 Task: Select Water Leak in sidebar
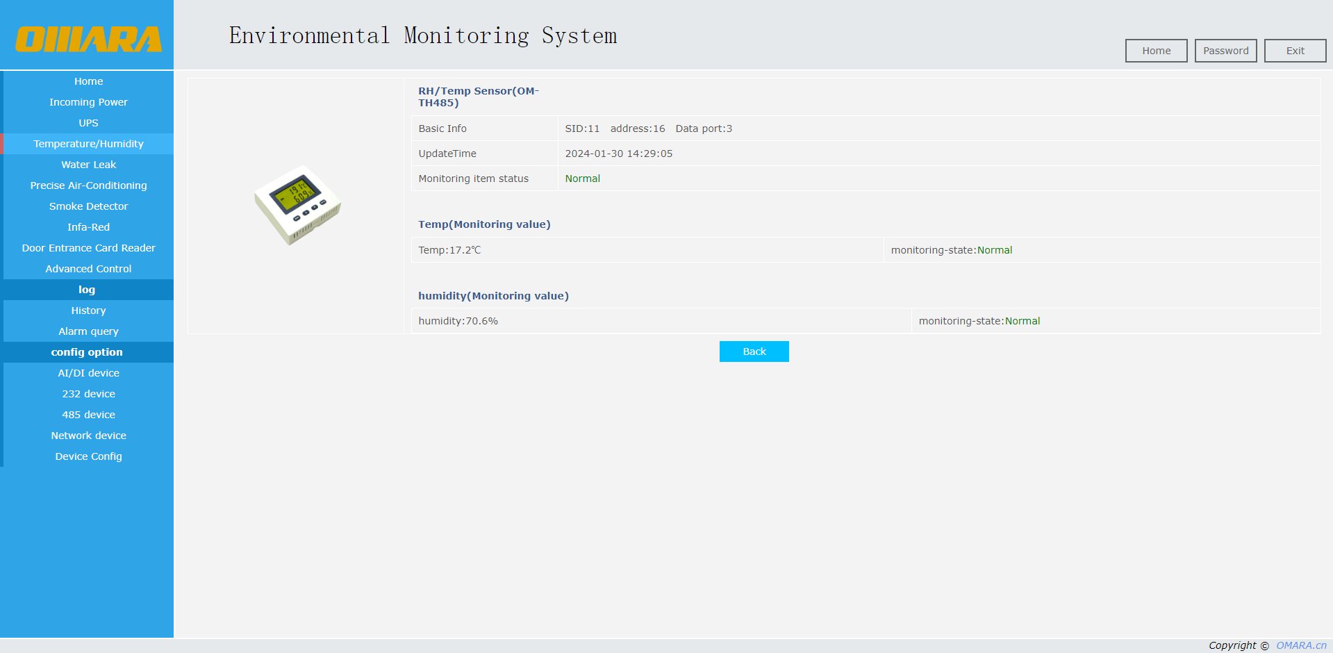(x=88, y=165)
